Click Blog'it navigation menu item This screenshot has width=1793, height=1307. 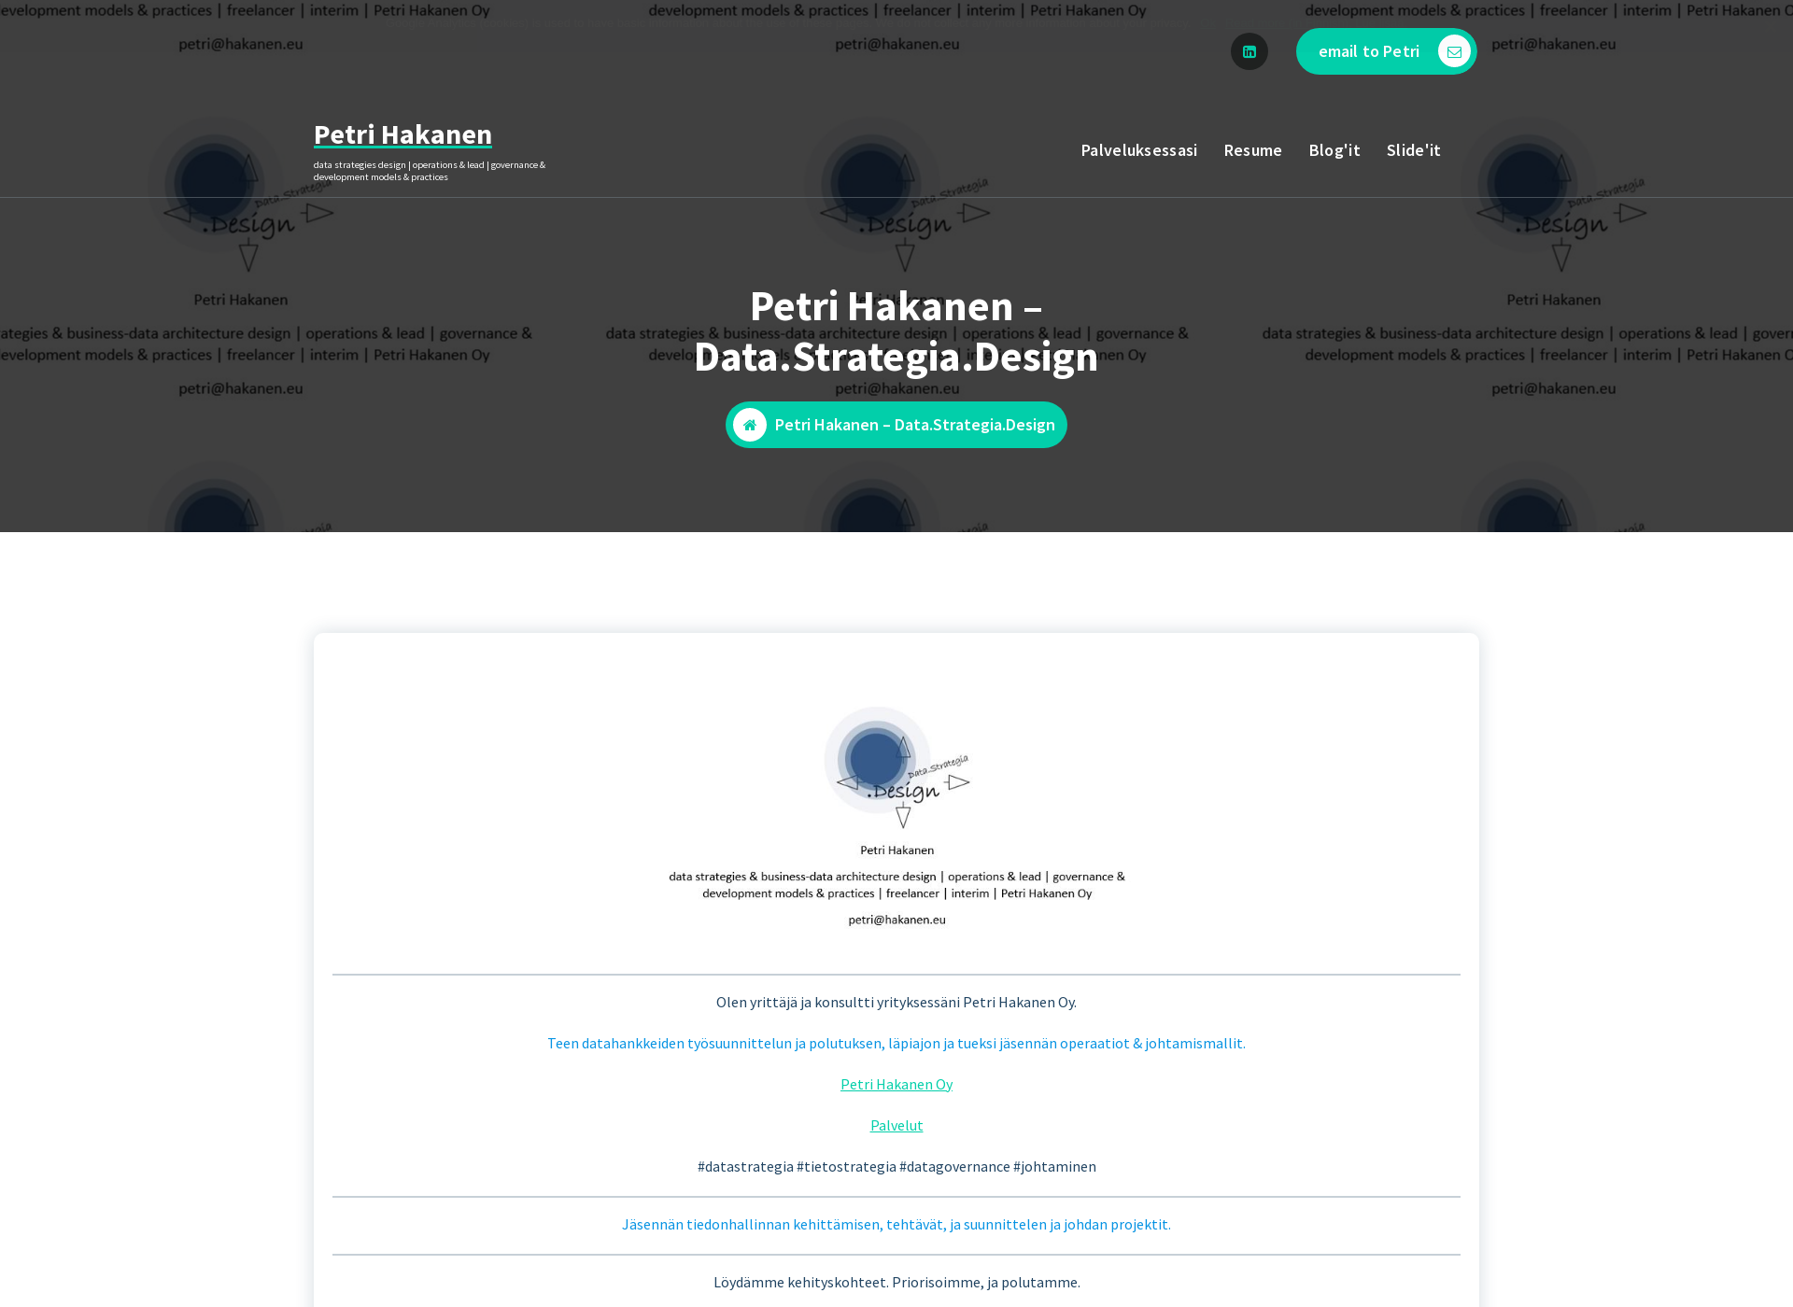1333,149
